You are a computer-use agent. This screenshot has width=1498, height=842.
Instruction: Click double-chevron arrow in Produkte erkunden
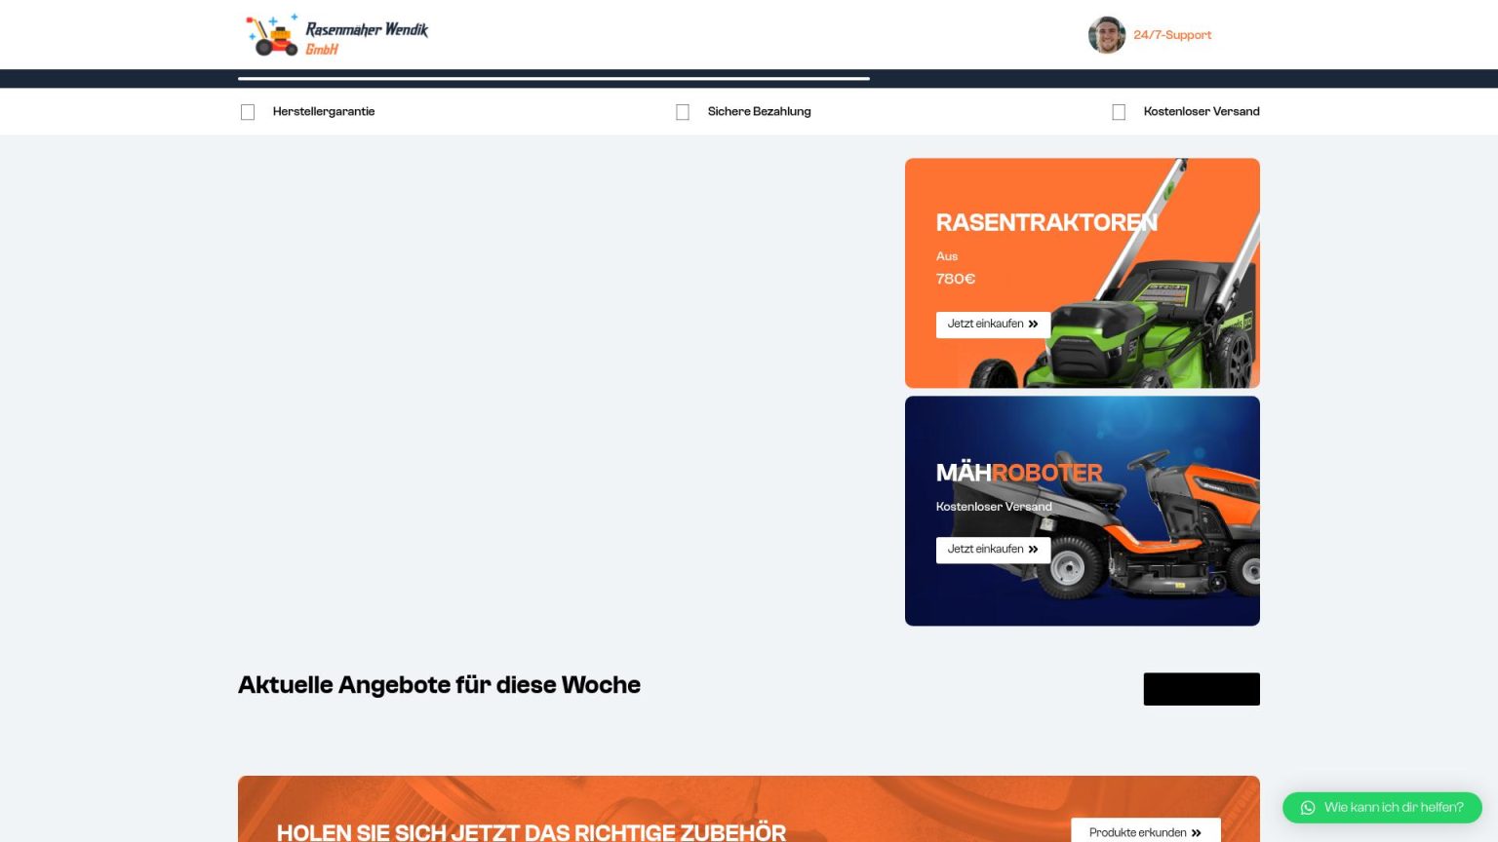tap(1197, 833)
